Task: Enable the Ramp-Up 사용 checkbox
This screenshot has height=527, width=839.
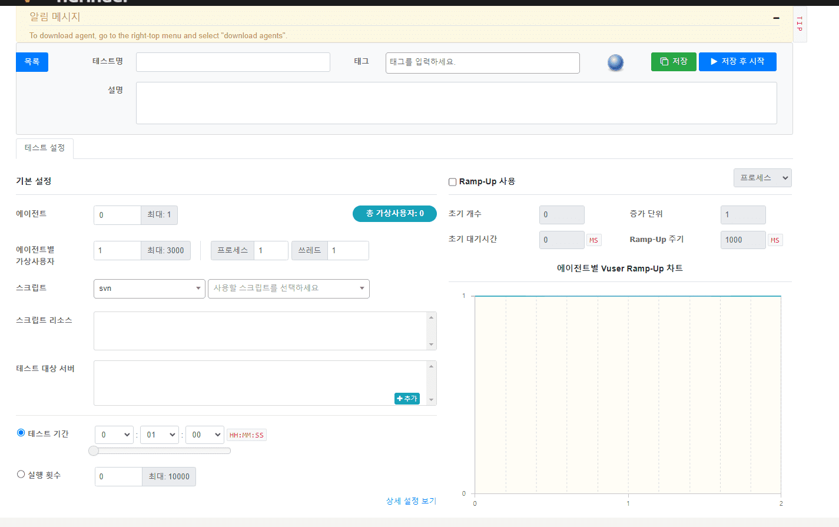Action: [x=453, y=182]
